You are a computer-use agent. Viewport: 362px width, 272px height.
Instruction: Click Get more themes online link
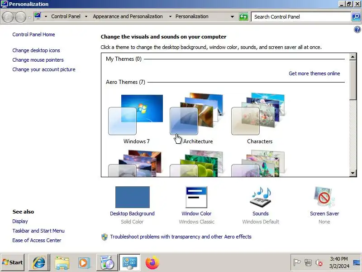coord(314,73)
